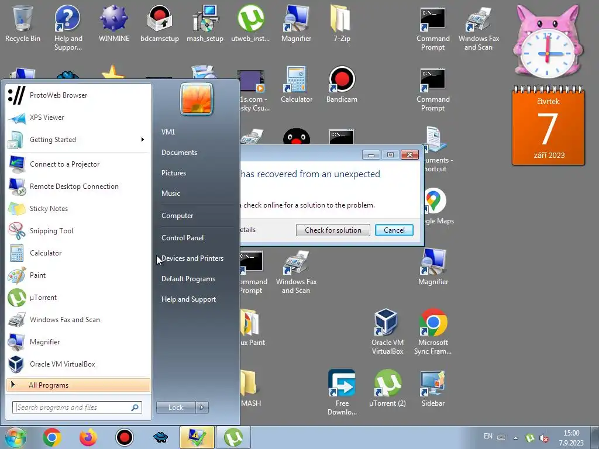Click Check for solution button

pyautogui.click(x=333, y=230)
